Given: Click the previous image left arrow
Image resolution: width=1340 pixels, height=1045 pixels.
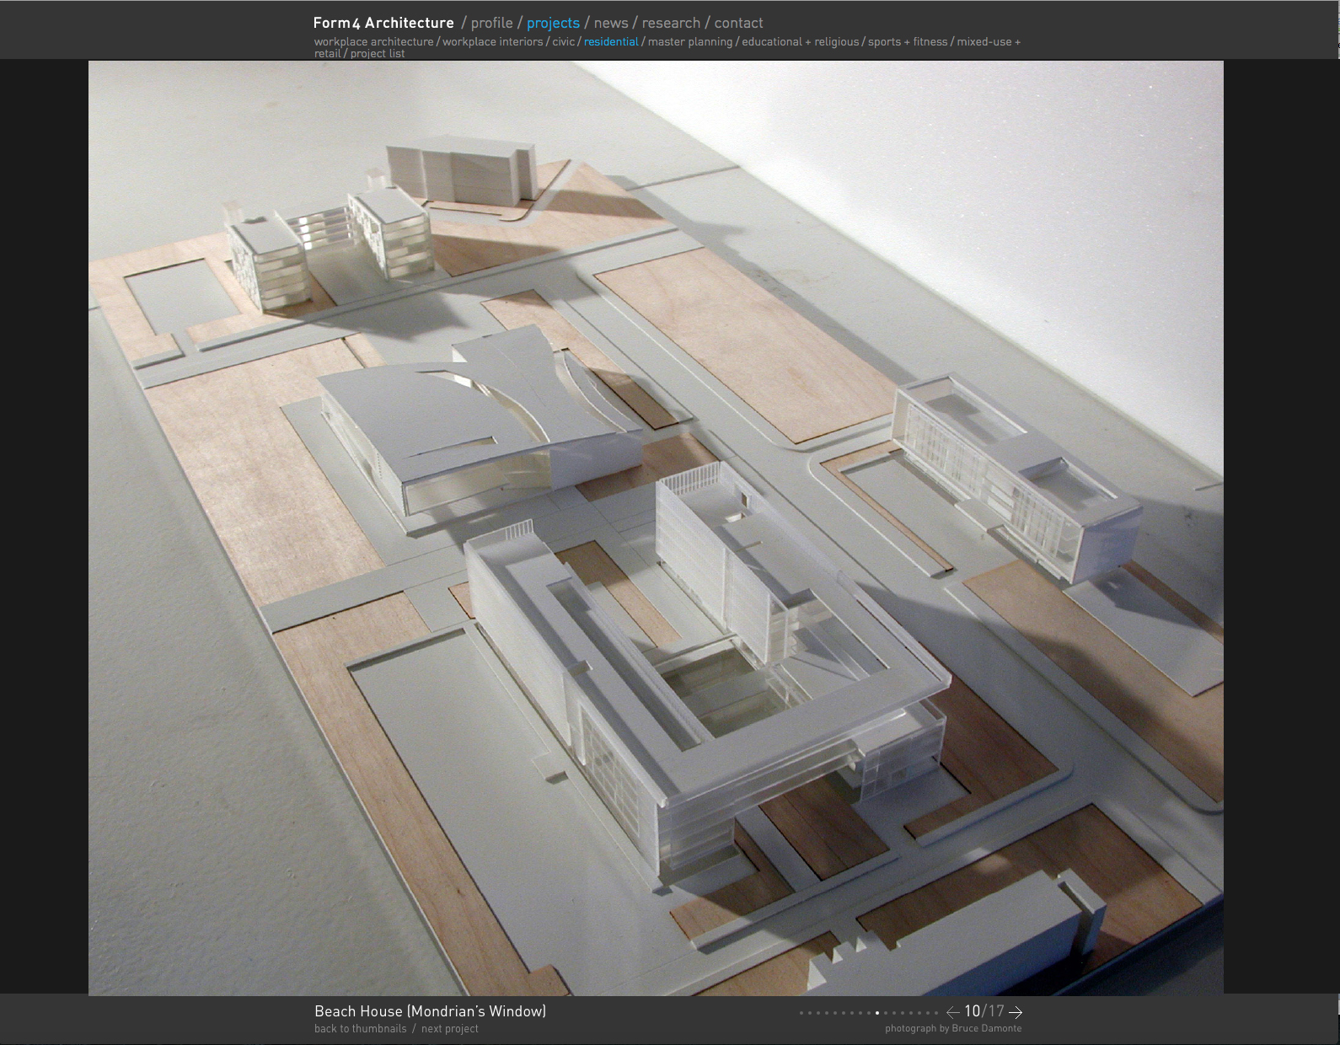Looking at the screenshot, I should tap(952, 1012).
